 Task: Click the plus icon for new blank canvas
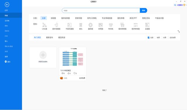pos(43,55)
